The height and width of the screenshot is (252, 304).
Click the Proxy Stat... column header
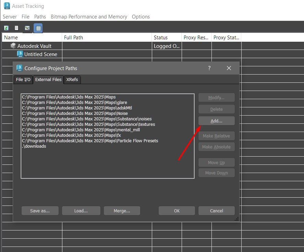point(226,38)
